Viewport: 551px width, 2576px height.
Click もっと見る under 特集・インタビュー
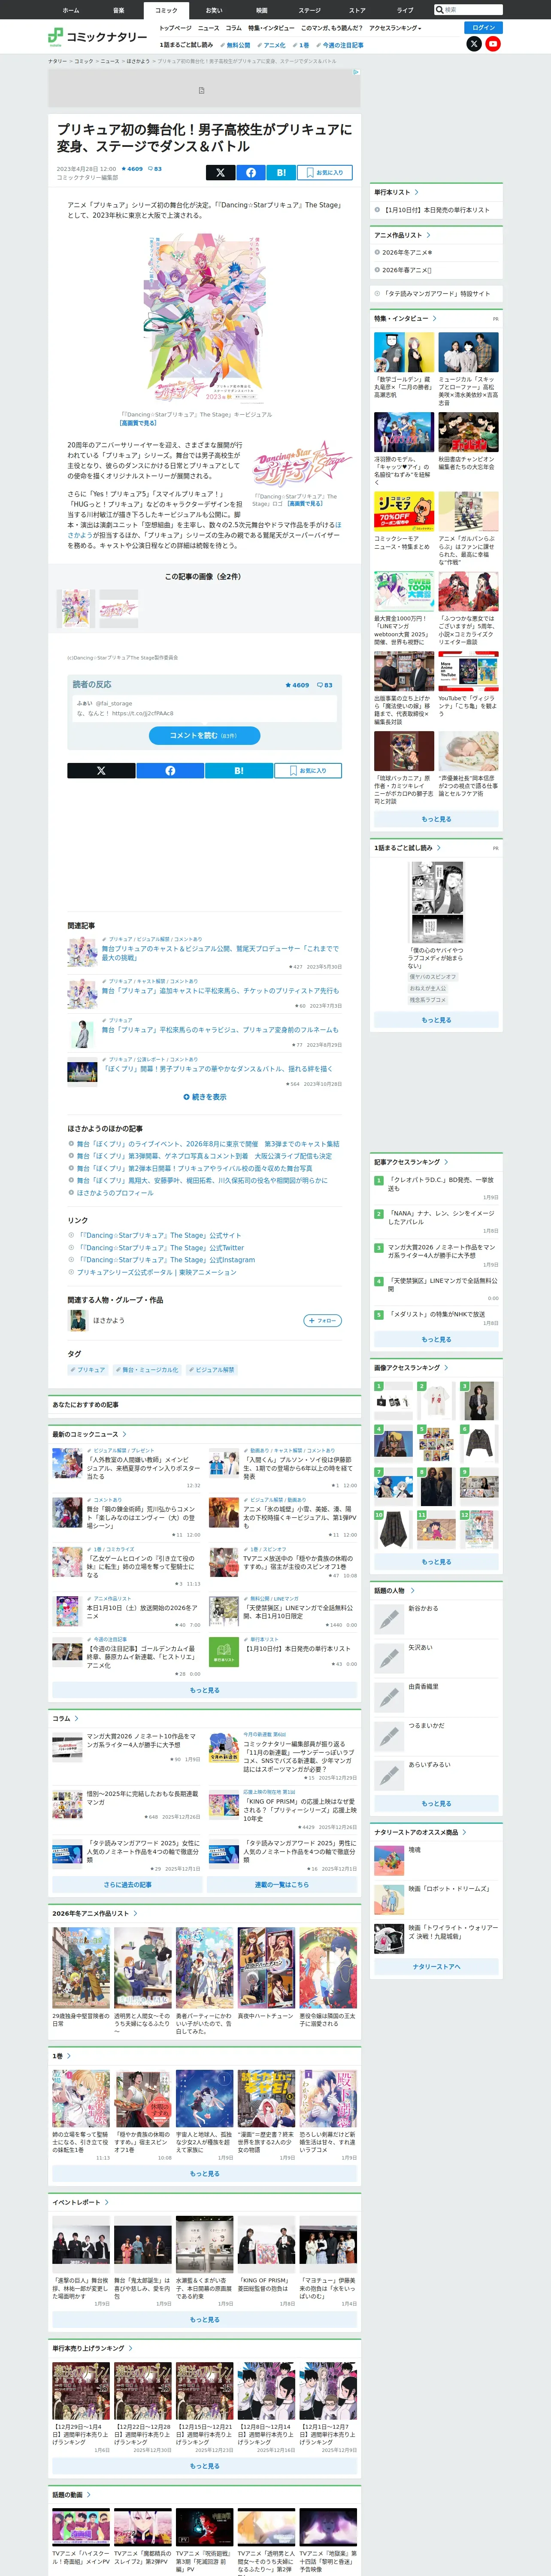[x=436, y=819]
